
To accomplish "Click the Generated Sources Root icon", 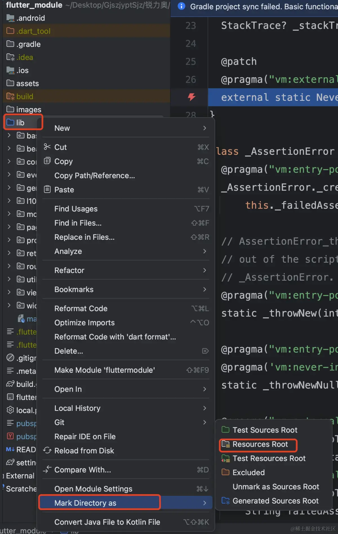I will coord(225,500).
